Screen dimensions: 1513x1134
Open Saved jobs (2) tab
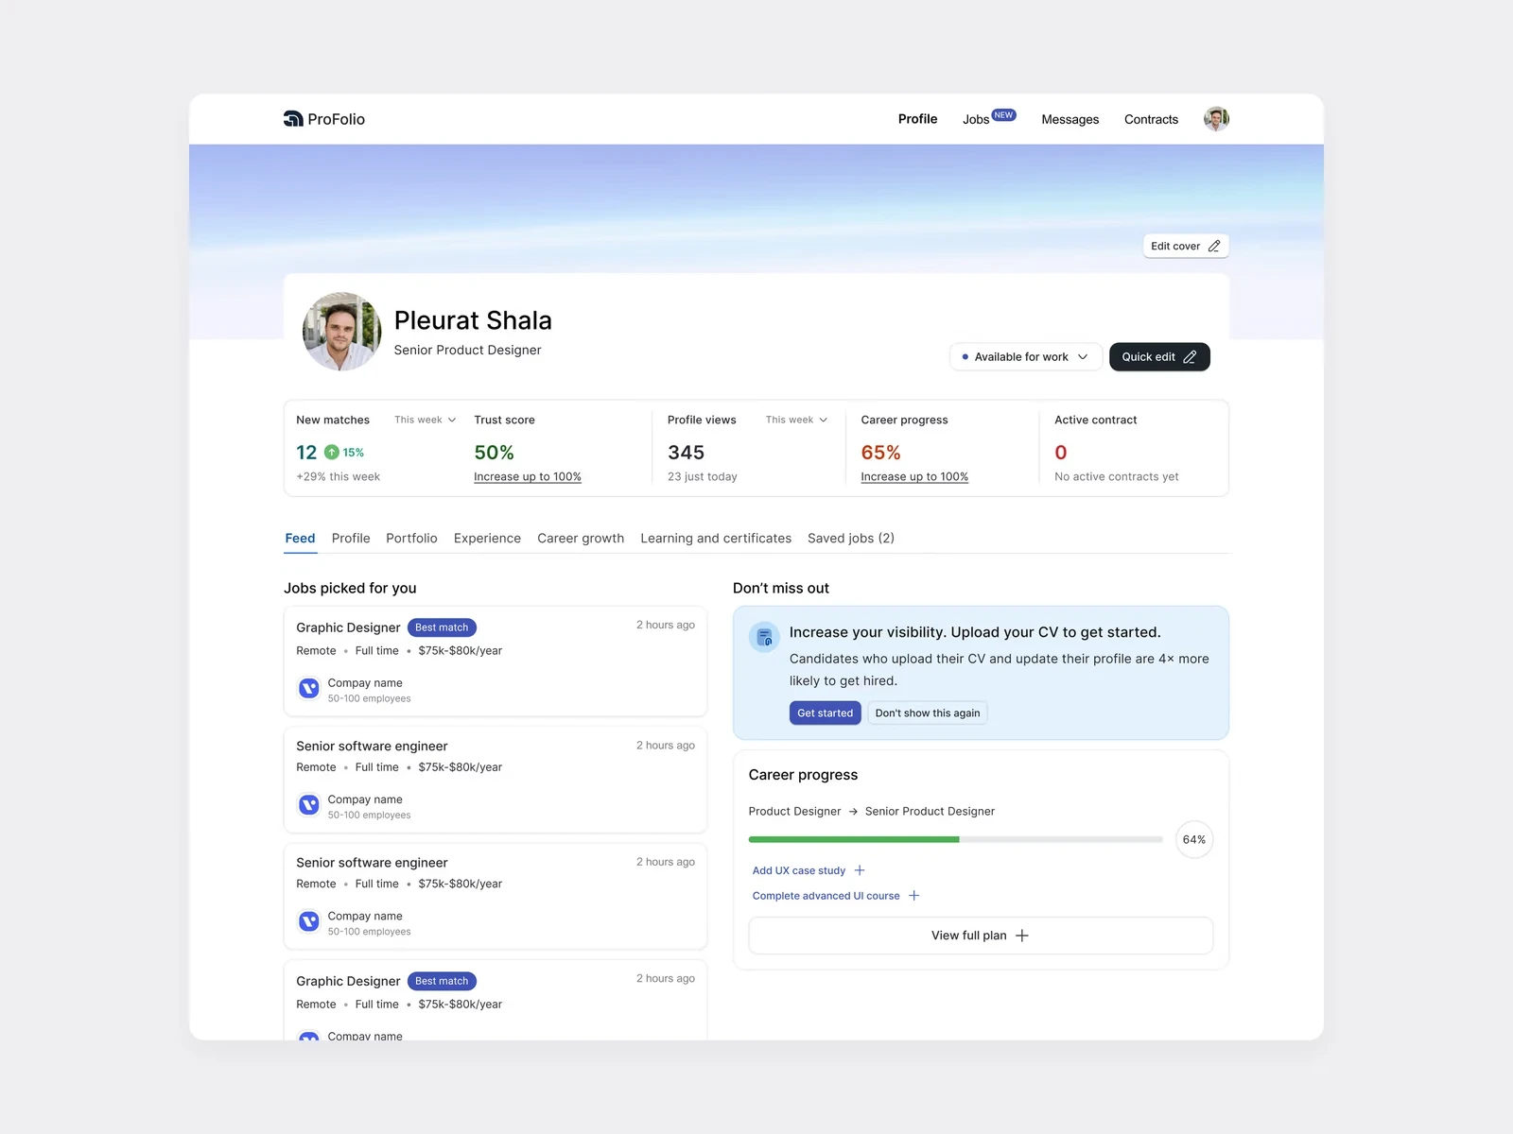tap(851, 539)
